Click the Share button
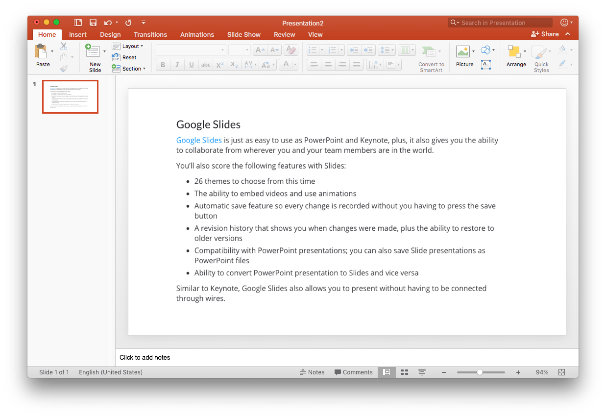Image resolution: width=606 pixels, height=417 pixels. [x=545, y=34]
